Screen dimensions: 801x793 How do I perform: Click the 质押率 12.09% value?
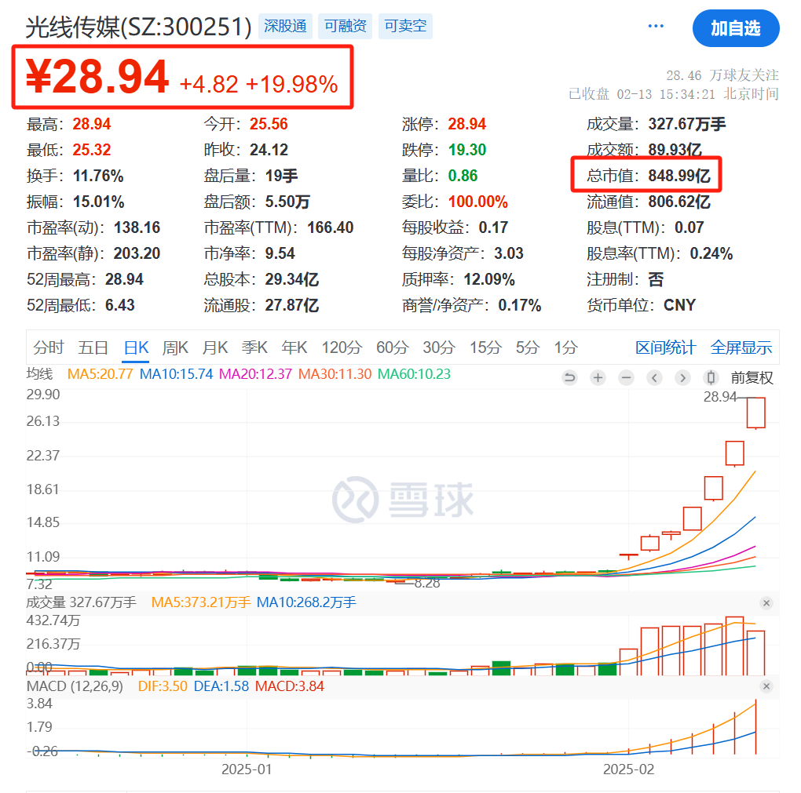[x=489, y=280]
